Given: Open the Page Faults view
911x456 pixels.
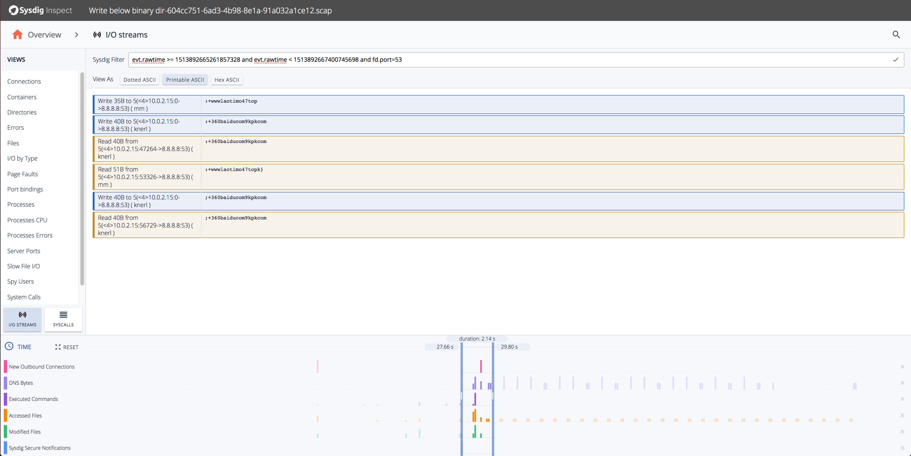Looking at the screenshot, I should [x=22, y=174].
